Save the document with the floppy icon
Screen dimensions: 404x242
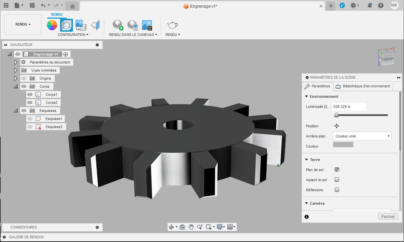(32, 5)
